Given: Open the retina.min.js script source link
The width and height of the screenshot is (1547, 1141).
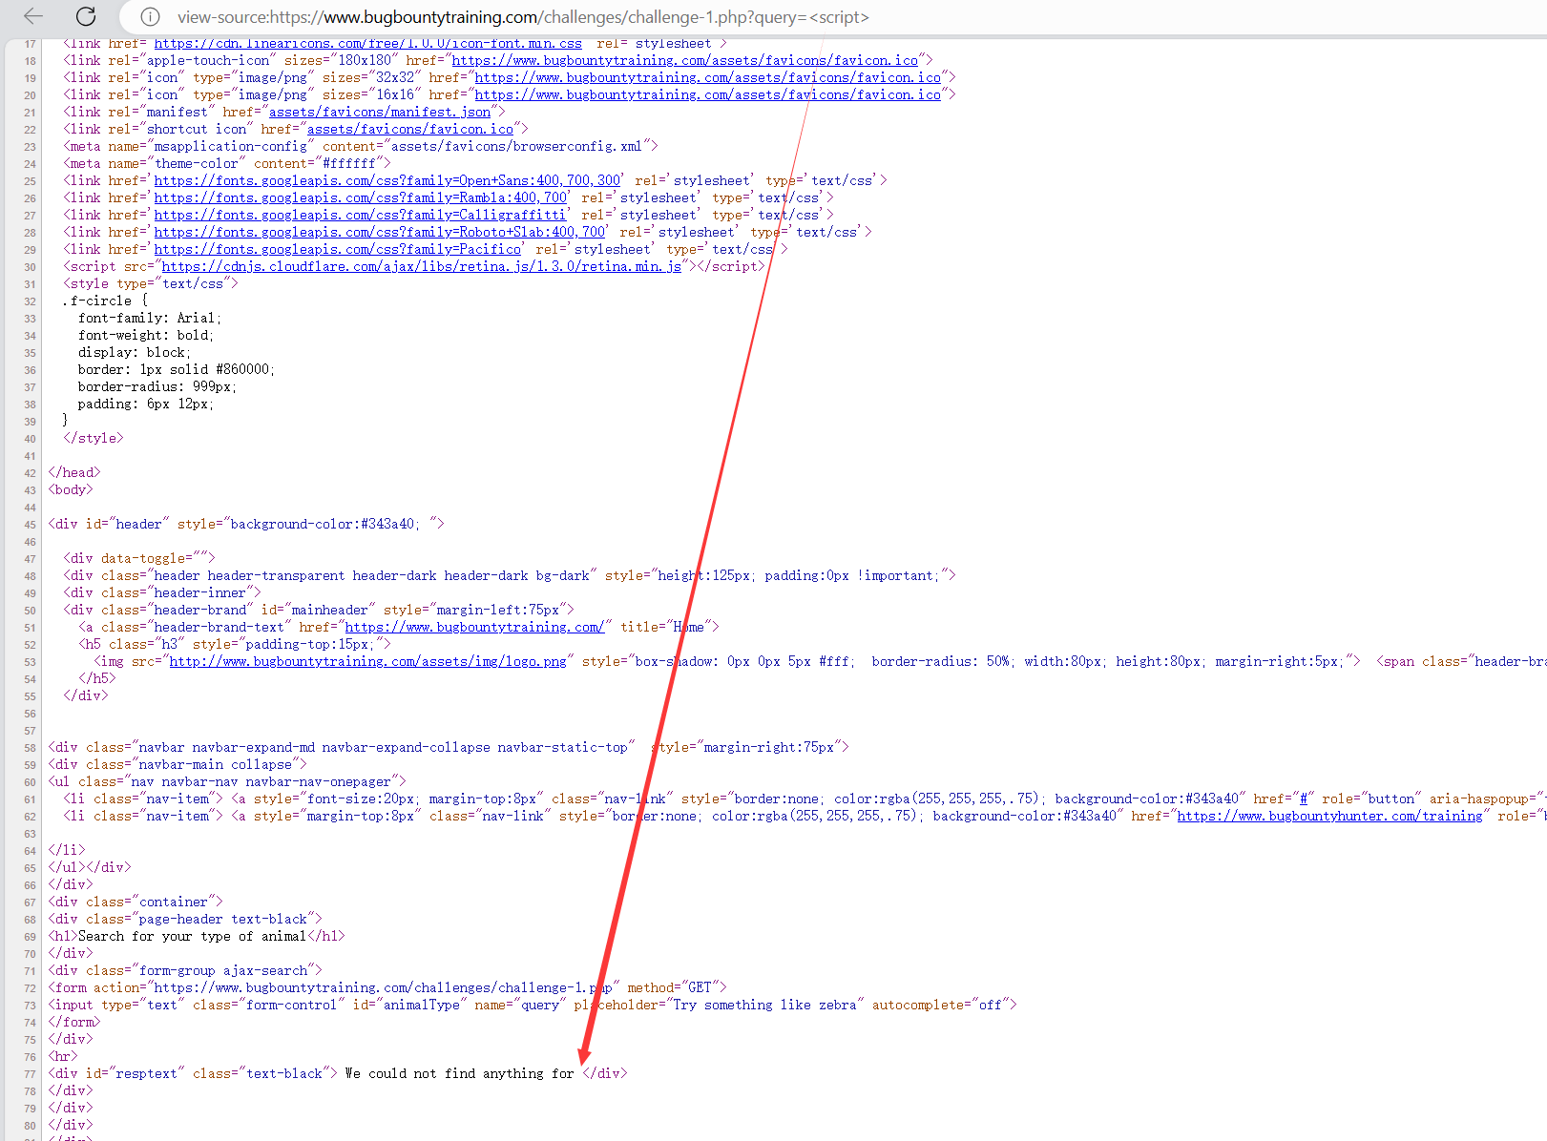Looking at the screenshot, I should point(421,266).
